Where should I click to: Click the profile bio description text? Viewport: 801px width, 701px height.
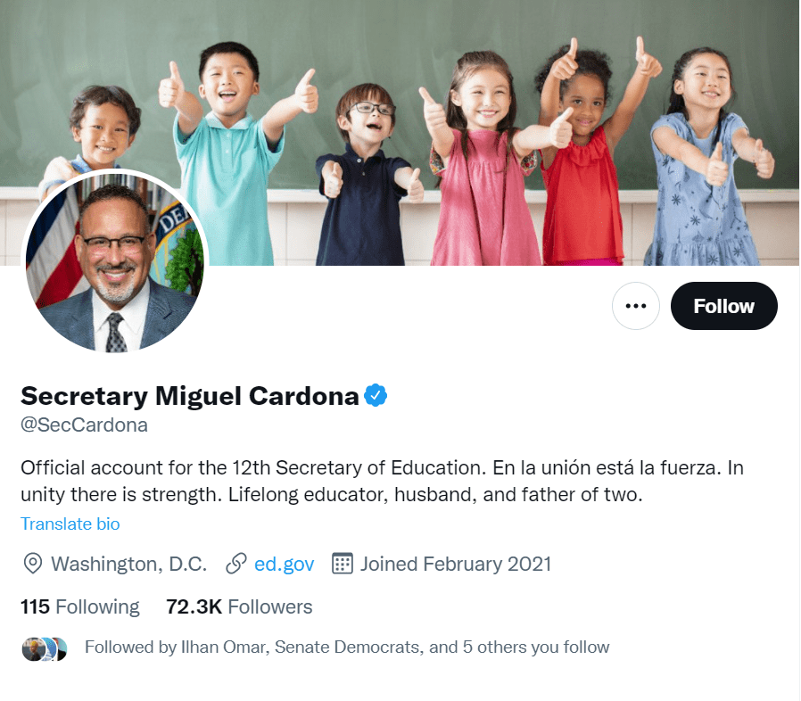click(x=382, y=482)
